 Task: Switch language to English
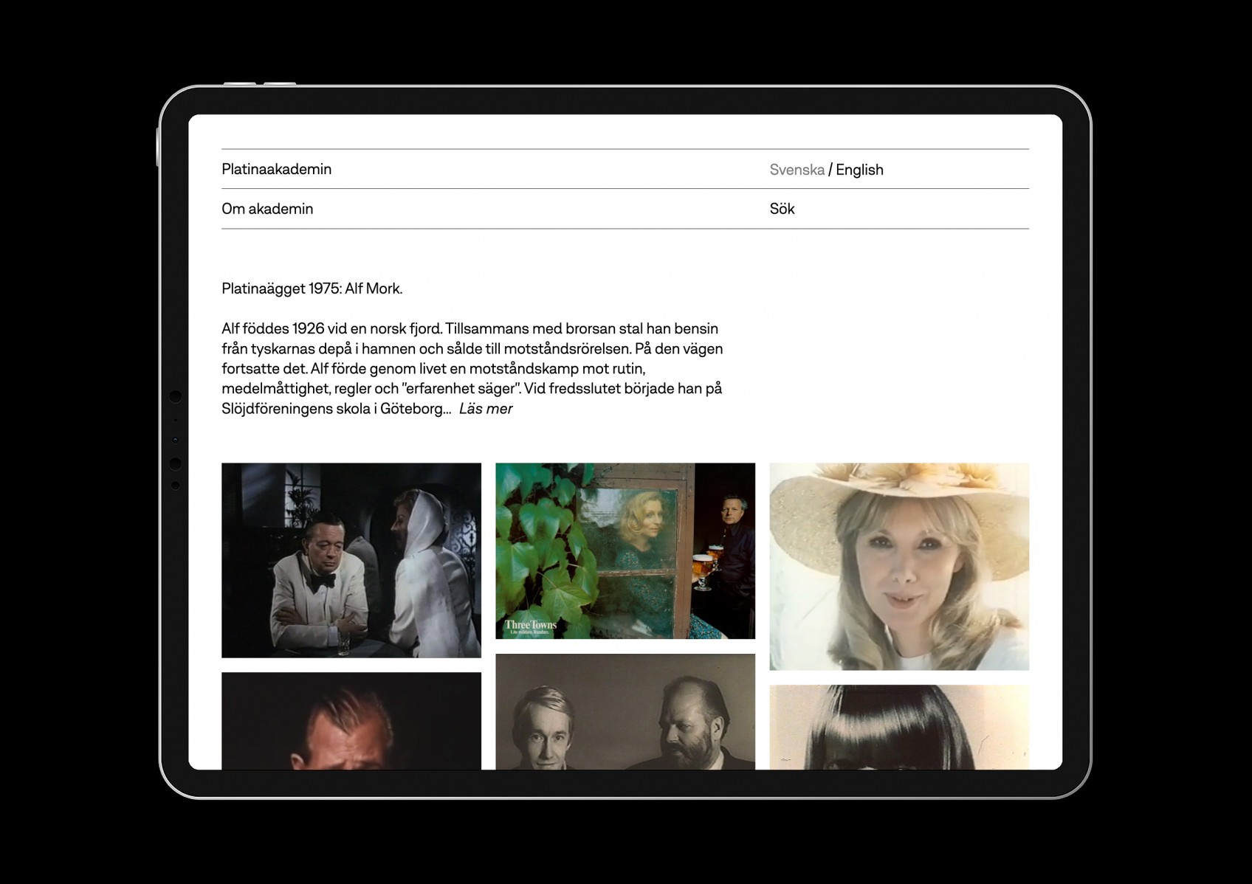[x=859, y=170]
